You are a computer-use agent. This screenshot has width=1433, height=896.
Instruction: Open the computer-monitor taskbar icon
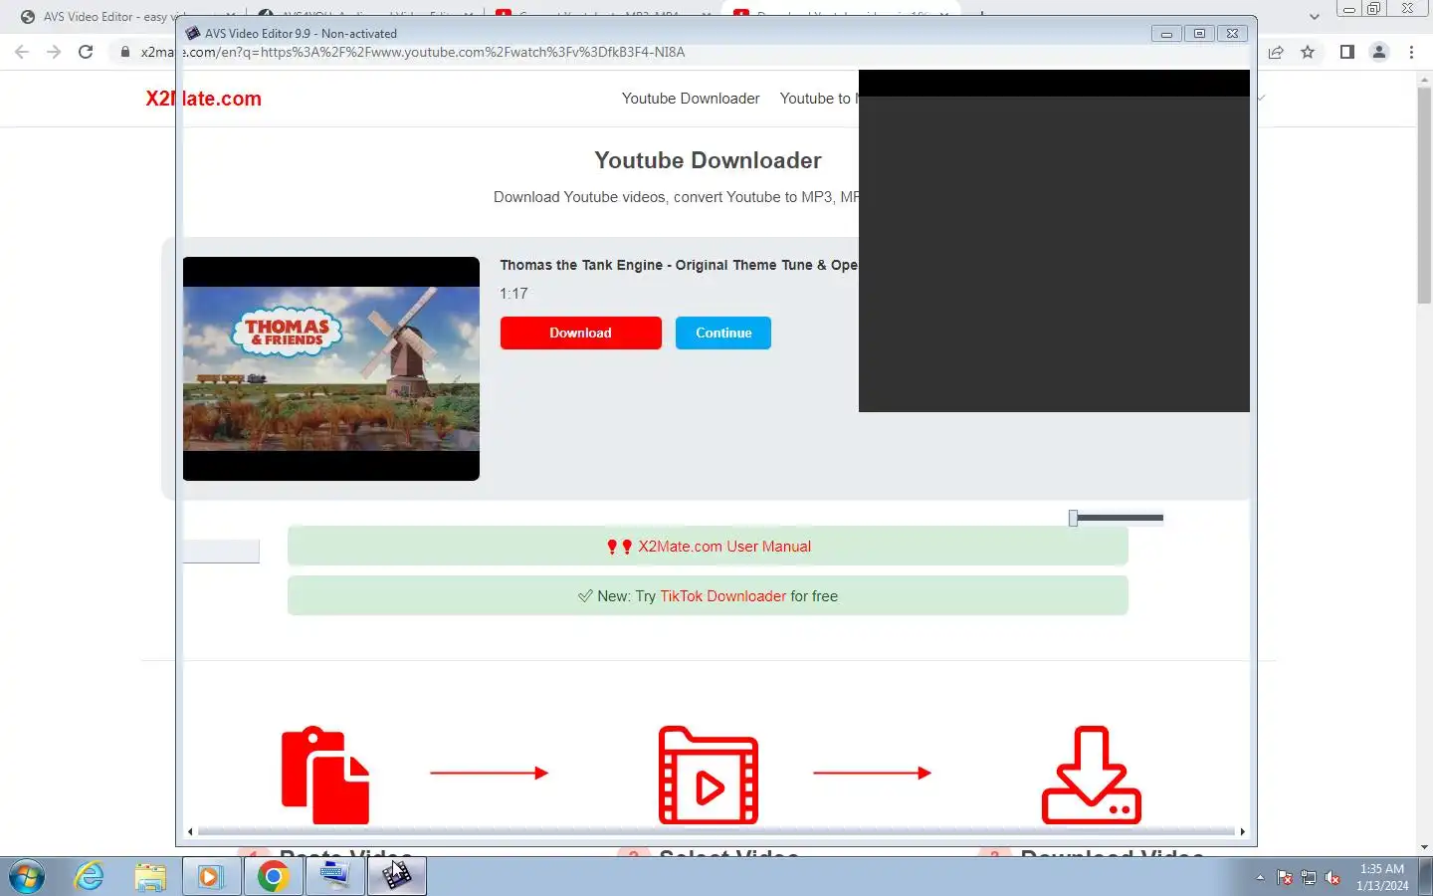(x=334, y=877)
